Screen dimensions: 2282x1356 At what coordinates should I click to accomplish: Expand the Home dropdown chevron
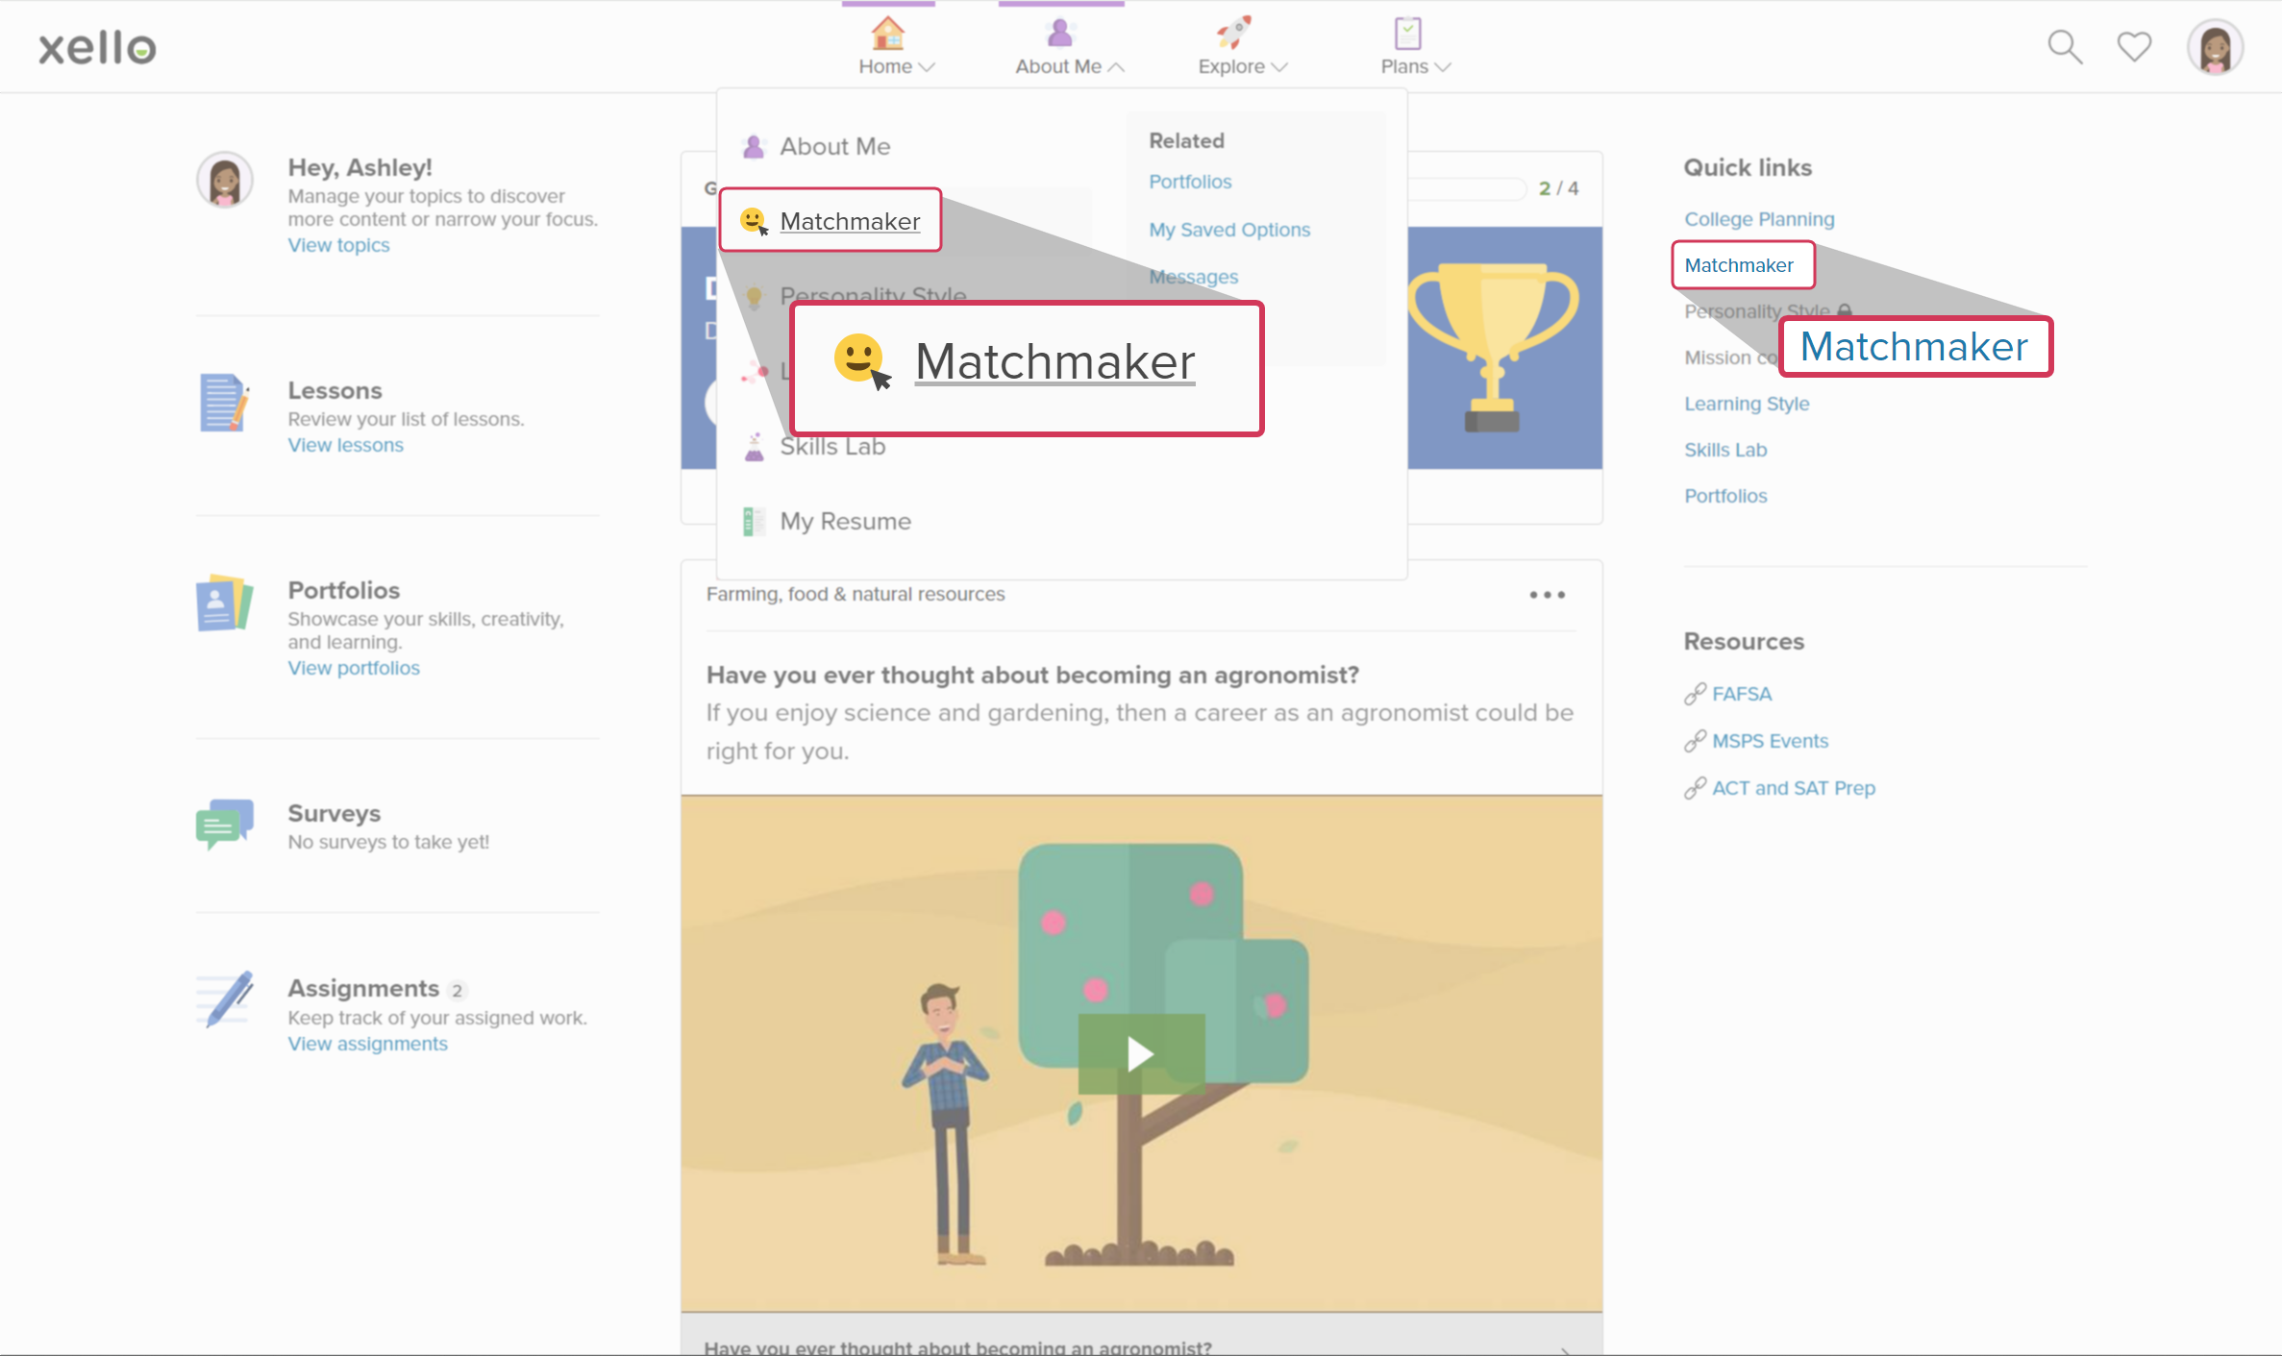click(x=927, y=66)
